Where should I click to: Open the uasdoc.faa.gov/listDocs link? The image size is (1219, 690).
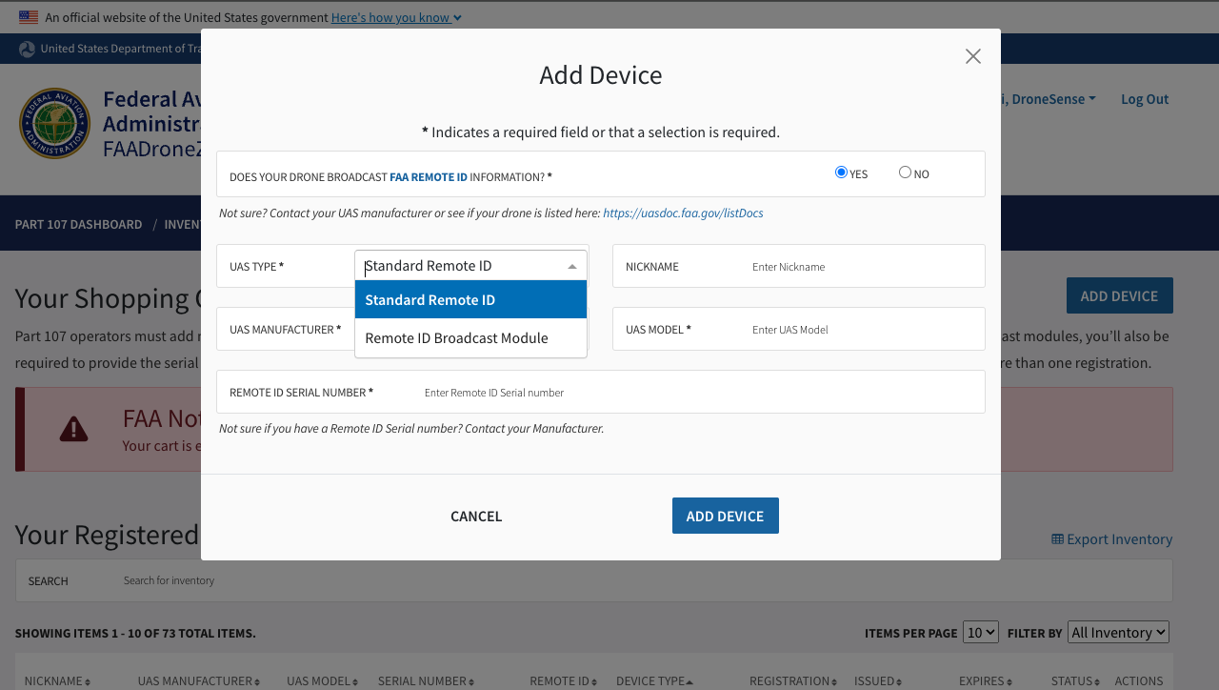point(683,213)
